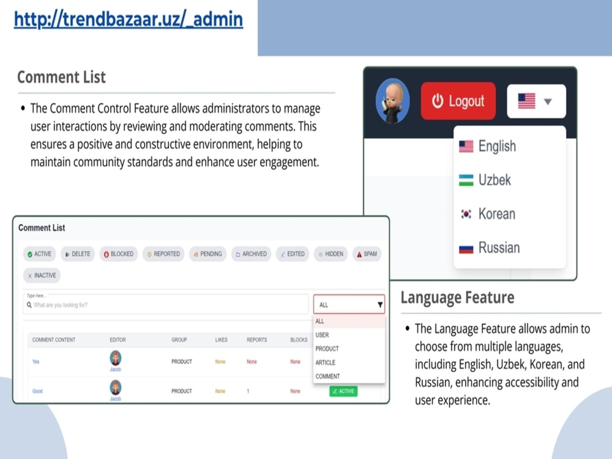Click PRODUCT group cell in Yes row
This screenshot has height=459, width=612.
tap(182, 362)
